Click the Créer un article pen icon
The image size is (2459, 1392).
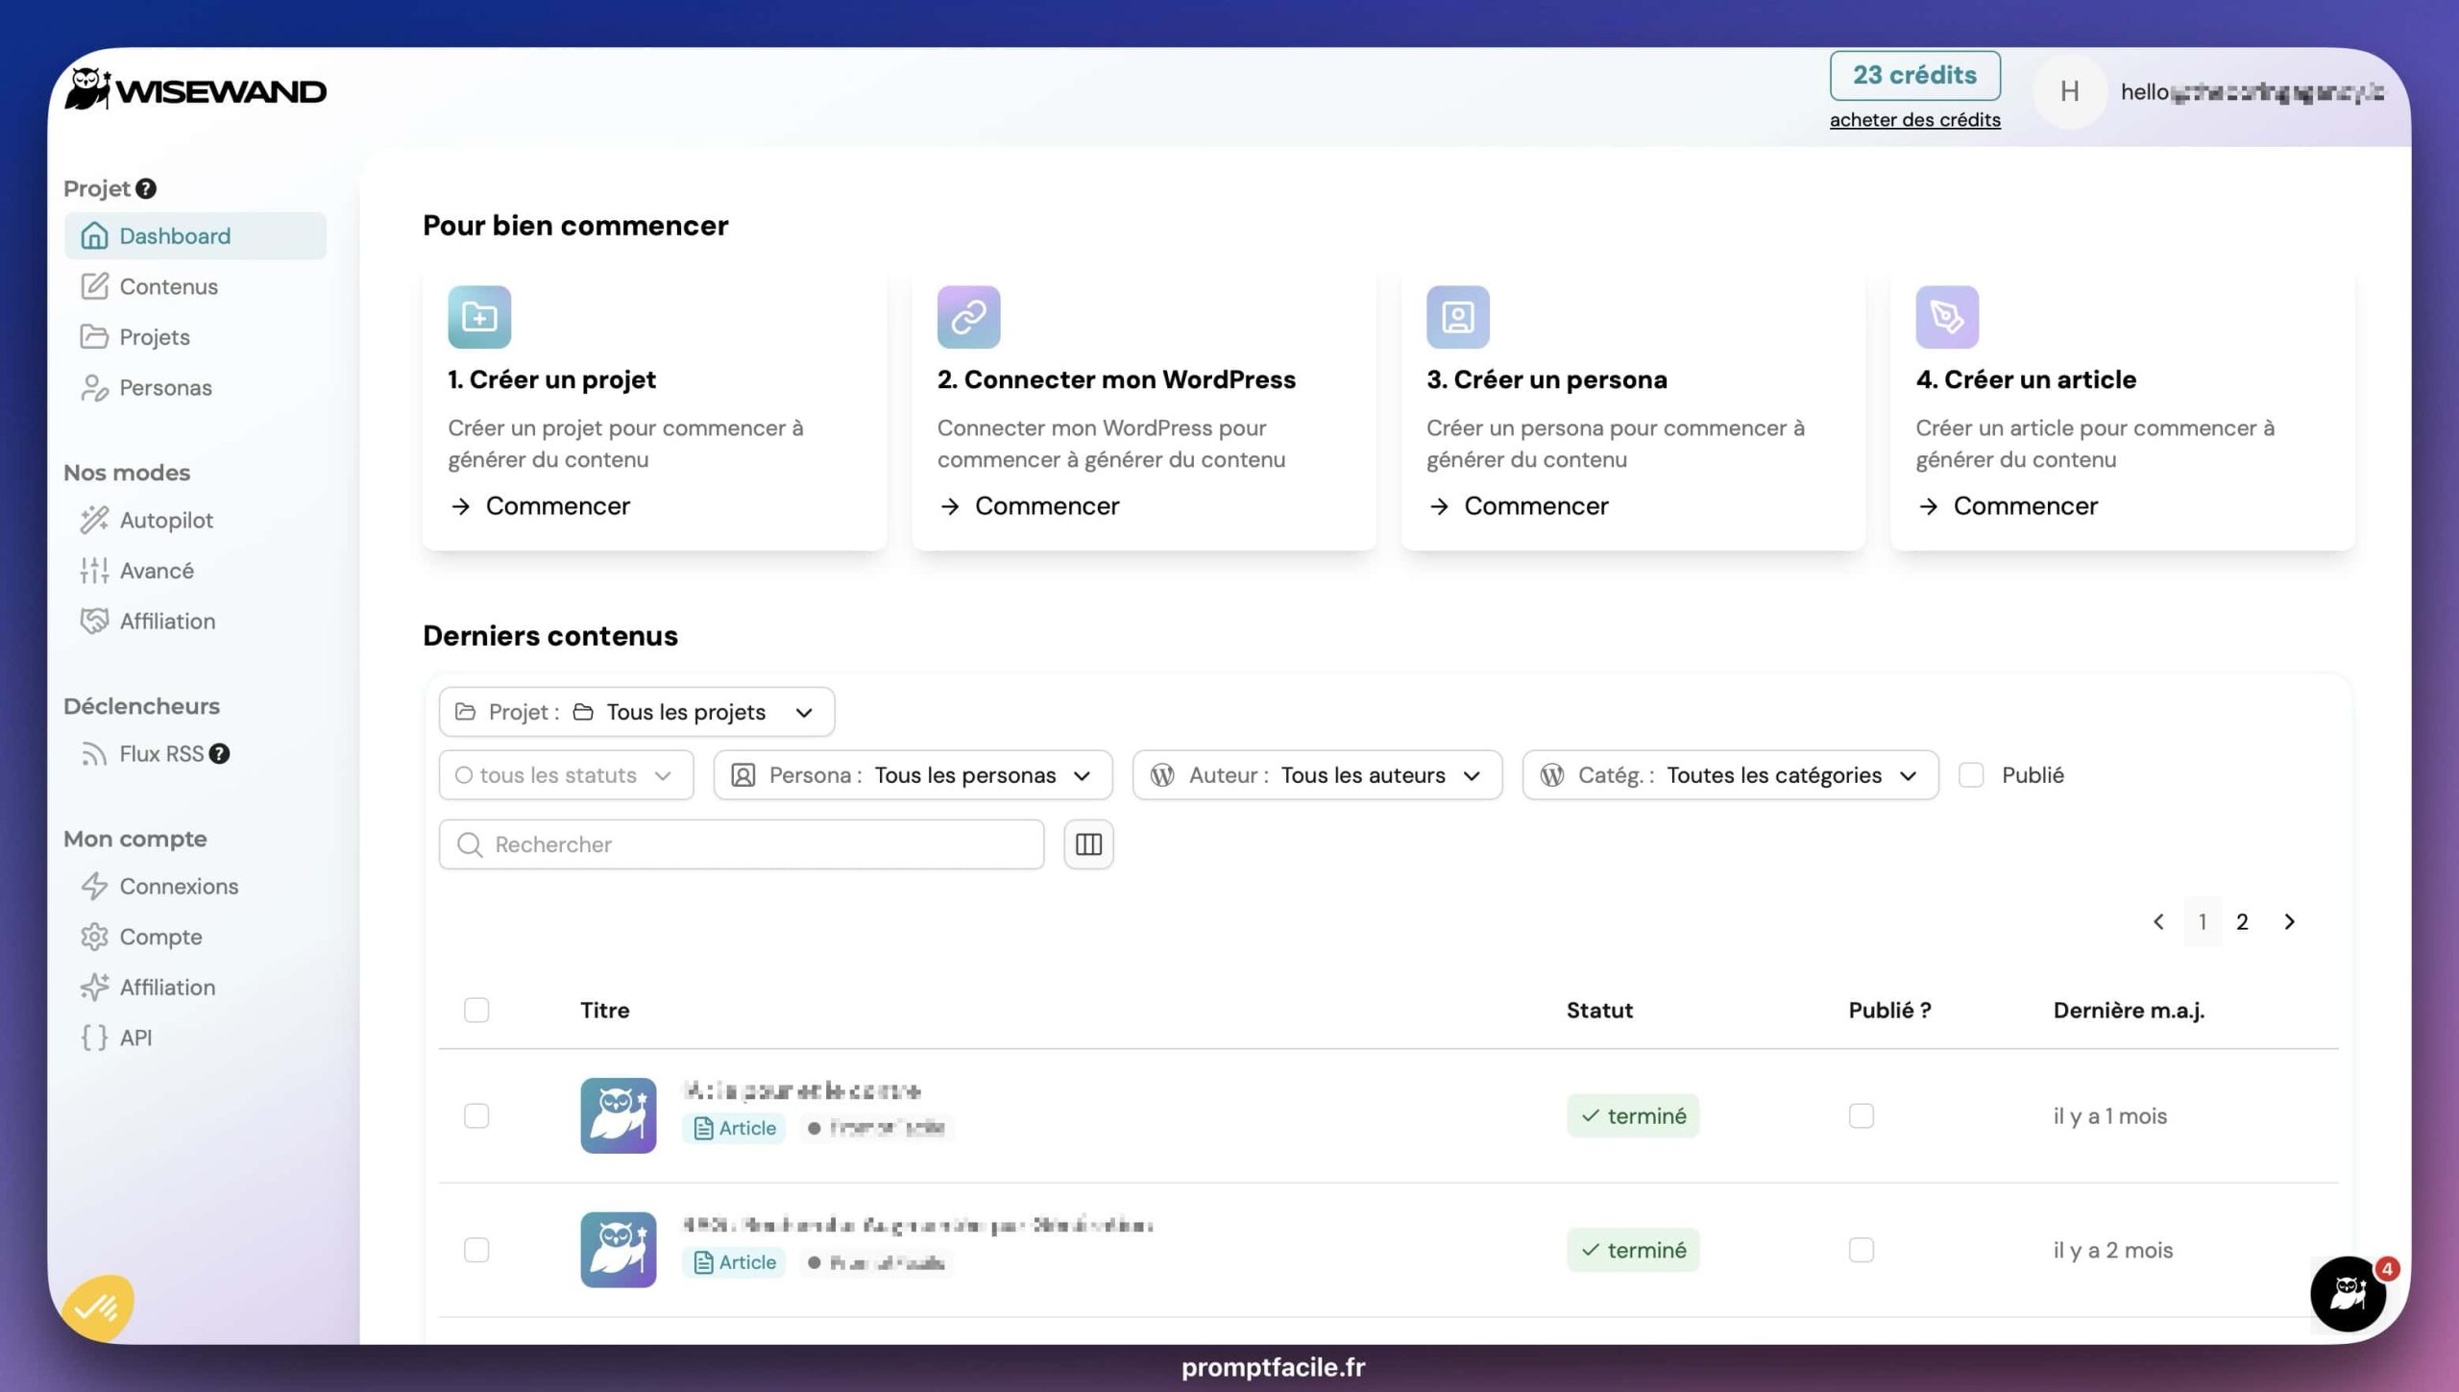coord(1947,317)
